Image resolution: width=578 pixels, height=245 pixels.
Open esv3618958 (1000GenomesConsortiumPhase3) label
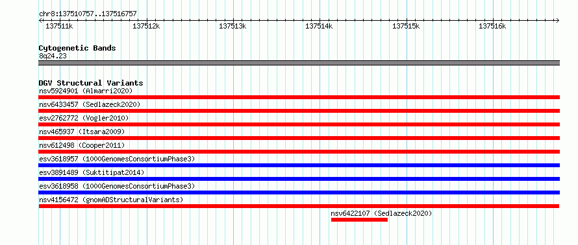click(117, 186)
